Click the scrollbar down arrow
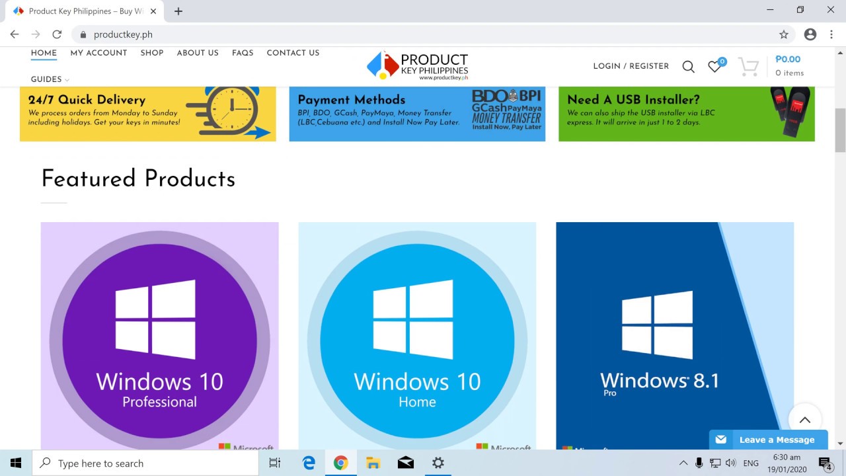The image size is (846, 476). [x=840, y=444]
